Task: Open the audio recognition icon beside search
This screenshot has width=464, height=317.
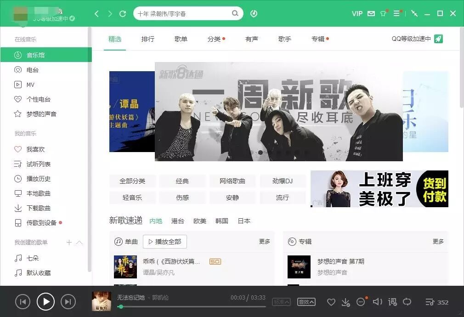Action: point(254,14)
